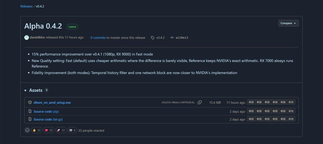This screenshot has width=323, height=144.
Task: Click the green Latest badge
Action: click(x=72, y=27)
